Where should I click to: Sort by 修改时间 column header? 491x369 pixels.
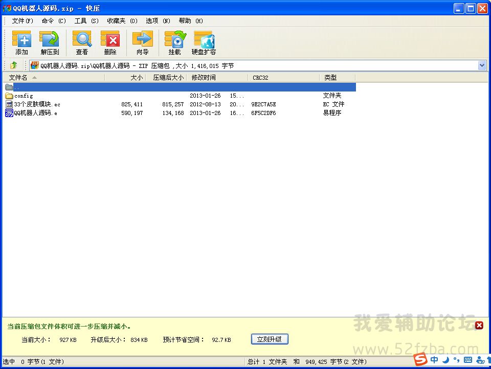217,77
